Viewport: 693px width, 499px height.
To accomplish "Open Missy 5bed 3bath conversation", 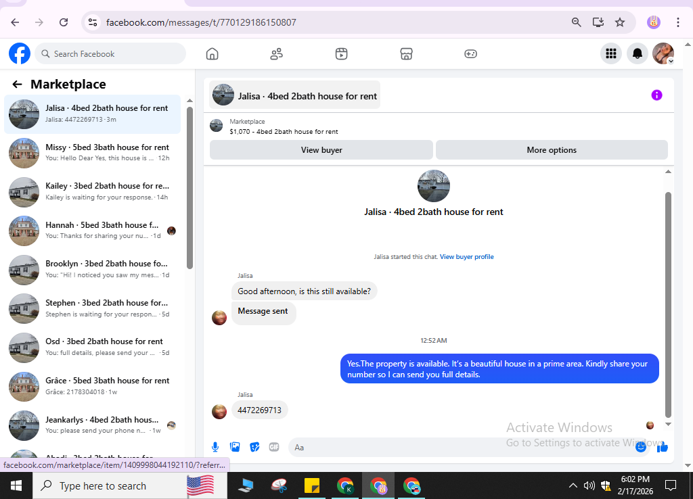I will [x=92, y=153].
